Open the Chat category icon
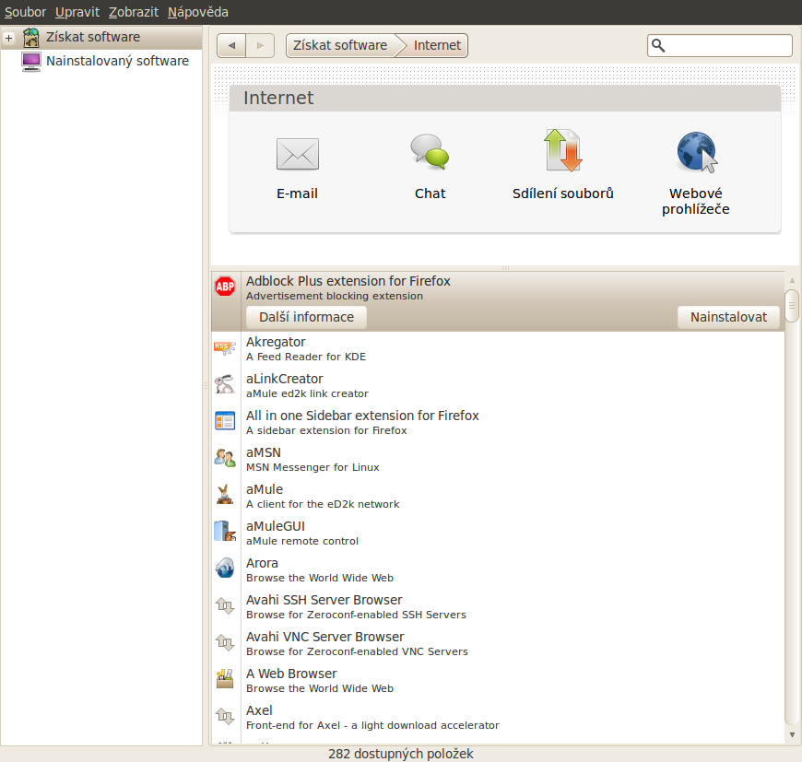This screenshot has height=762, width=802. 430,152
